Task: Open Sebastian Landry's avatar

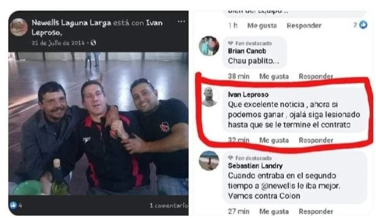Action: coord(209,160)
